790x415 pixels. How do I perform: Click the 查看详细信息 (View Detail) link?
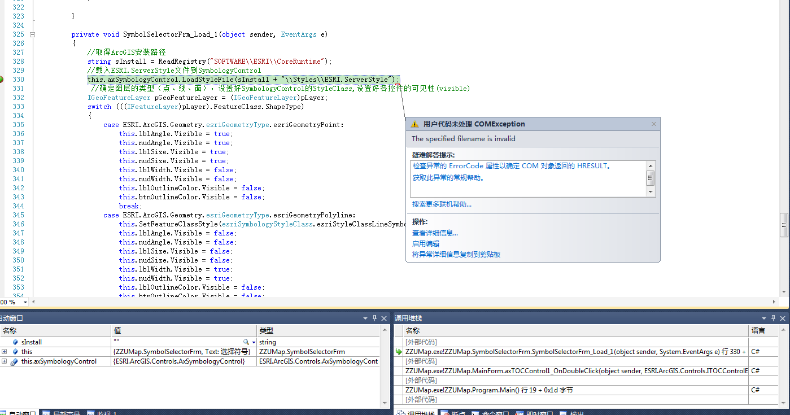435,233
